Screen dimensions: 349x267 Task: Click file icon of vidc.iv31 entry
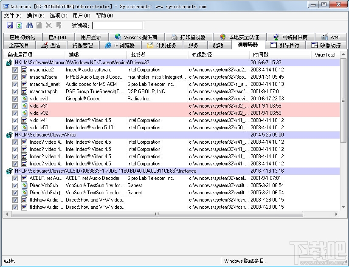tap(24, 106)
